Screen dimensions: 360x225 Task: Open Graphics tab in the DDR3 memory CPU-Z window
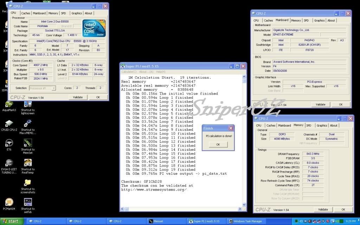click(322, 126)
